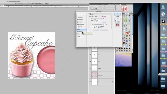Adjust the Satin Size slider

(98, 25)
